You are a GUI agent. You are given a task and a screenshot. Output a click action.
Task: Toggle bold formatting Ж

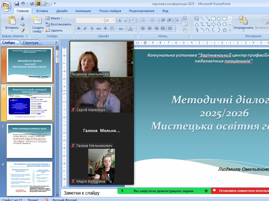pos(78,28)
